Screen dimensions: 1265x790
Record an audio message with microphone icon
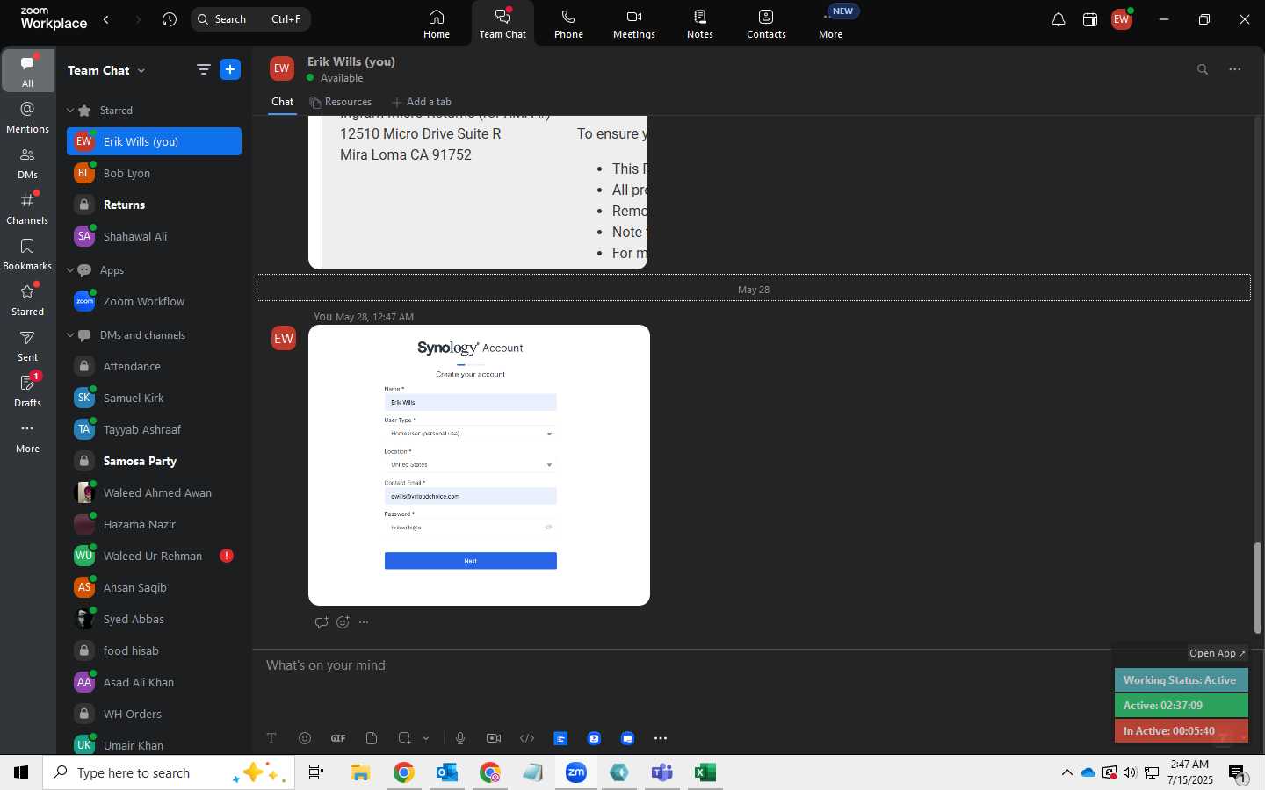tap(460, 738)
